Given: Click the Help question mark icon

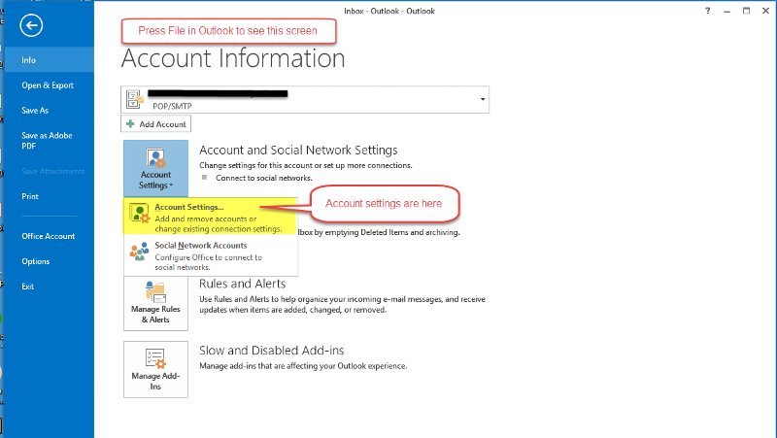Looking at the screenshot, I should (708, 11).
